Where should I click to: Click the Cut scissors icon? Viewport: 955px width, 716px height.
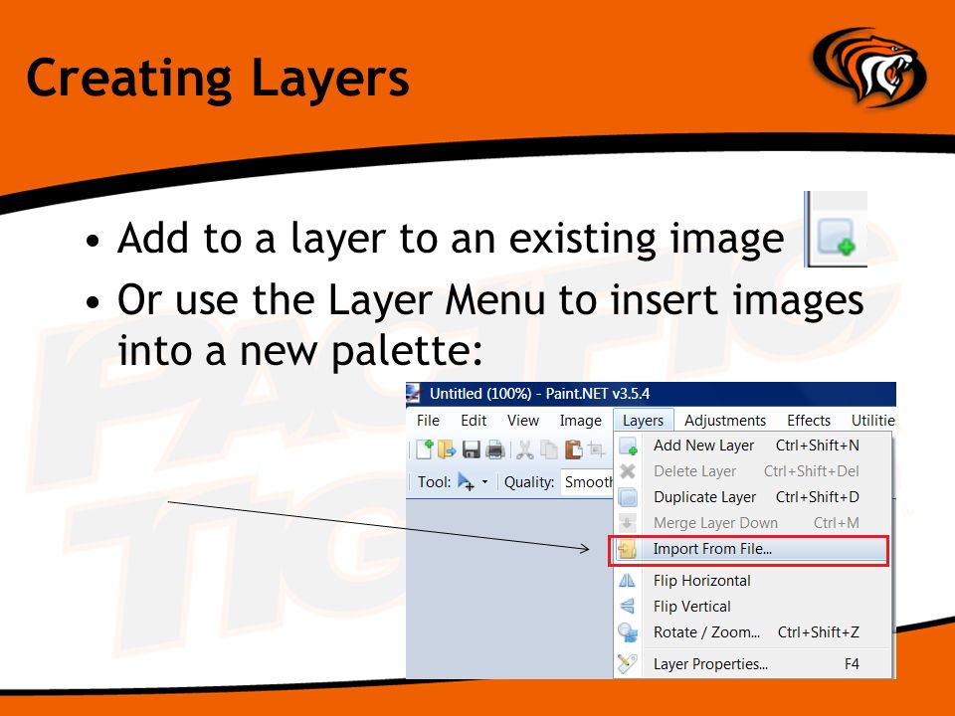tap(524, 449)
